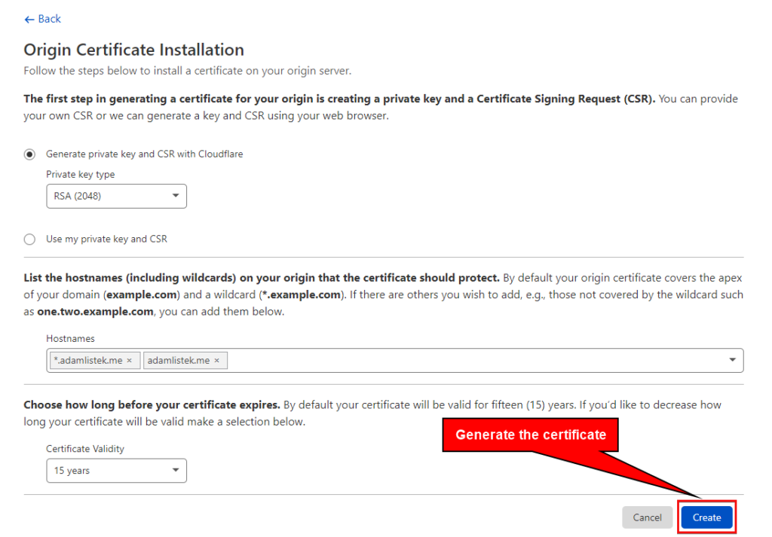Select "Generate private key and CSR with Cloudflare"
This screenshot has height=537, width=772.
click(29, 154)
